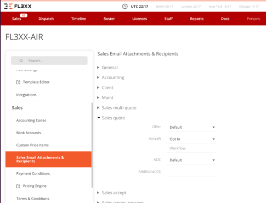Click the search magnifier icon
Screen dimensions: 266x203
(21, 61)
